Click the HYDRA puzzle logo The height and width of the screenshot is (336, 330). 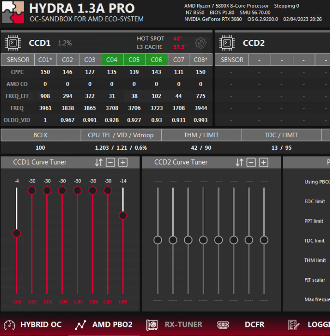13,12
